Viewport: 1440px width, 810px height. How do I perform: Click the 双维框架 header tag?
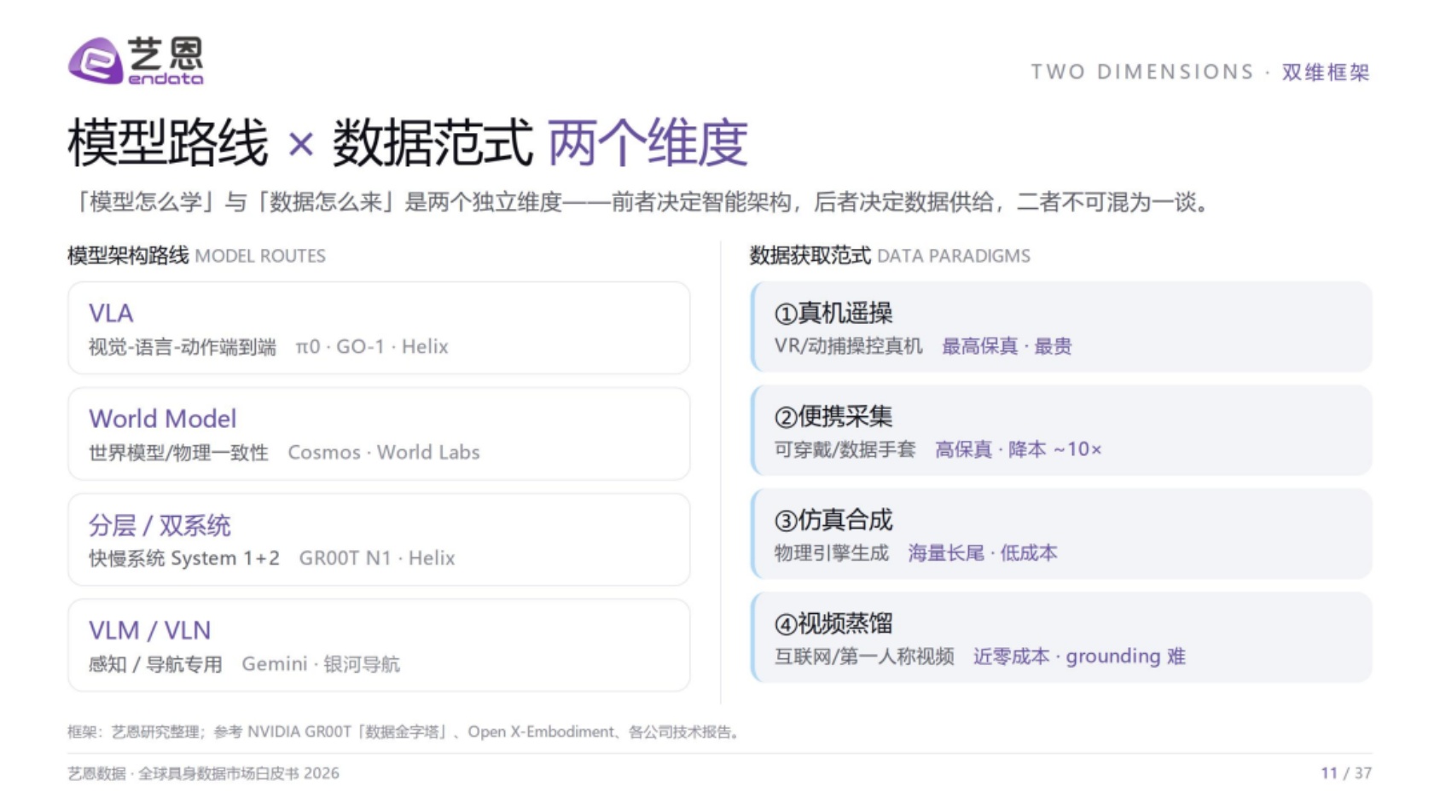coord(1326,72)
